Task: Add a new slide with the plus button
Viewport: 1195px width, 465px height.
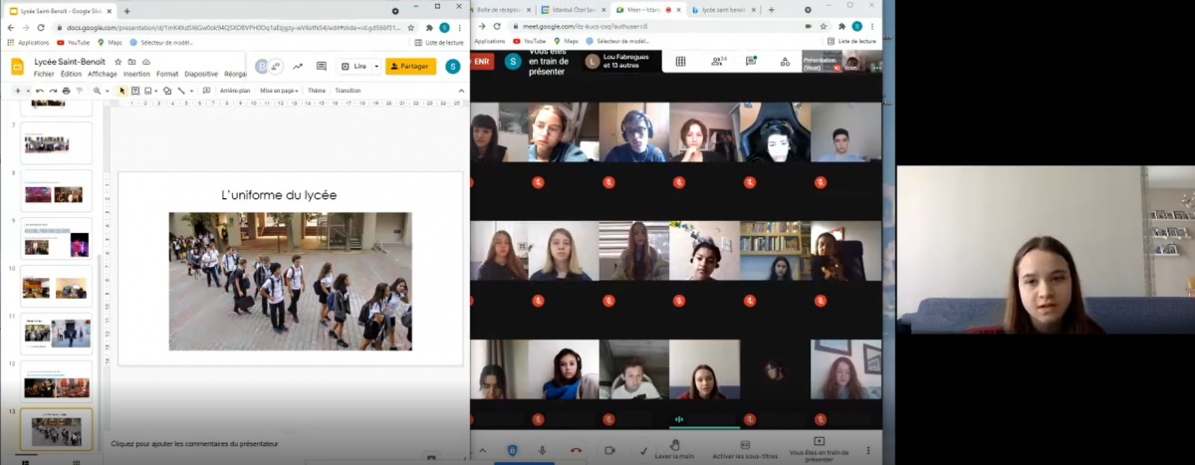Action: click(17, 91)
